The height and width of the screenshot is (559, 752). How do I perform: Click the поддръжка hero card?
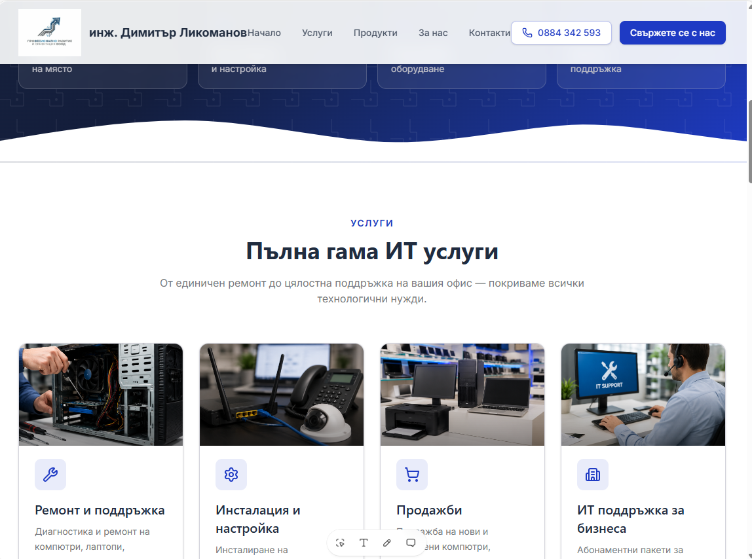point(641,76)
